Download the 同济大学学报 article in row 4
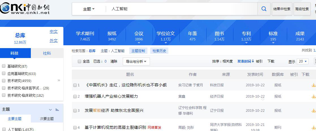This screenshot has width=316, height=131. (x=313, y=128)
